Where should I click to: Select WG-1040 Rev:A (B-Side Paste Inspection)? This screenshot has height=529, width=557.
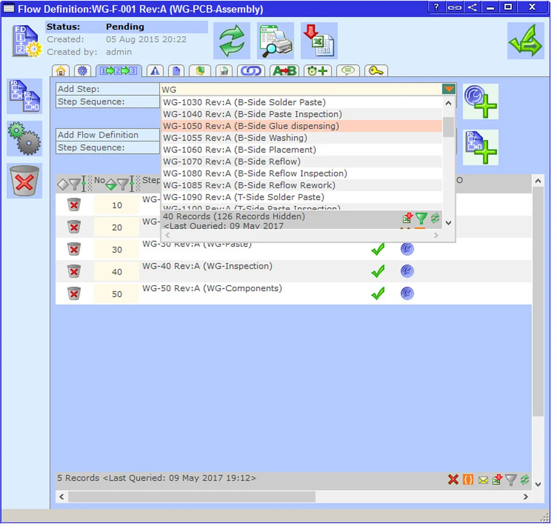(x=302, y=114)
